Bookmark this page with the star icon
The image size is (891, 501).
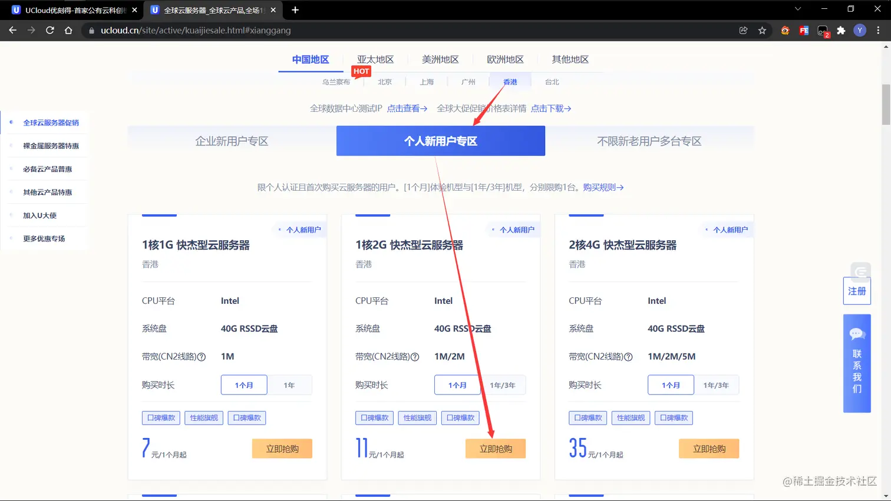pyautogui.click(x=762, y=30)
